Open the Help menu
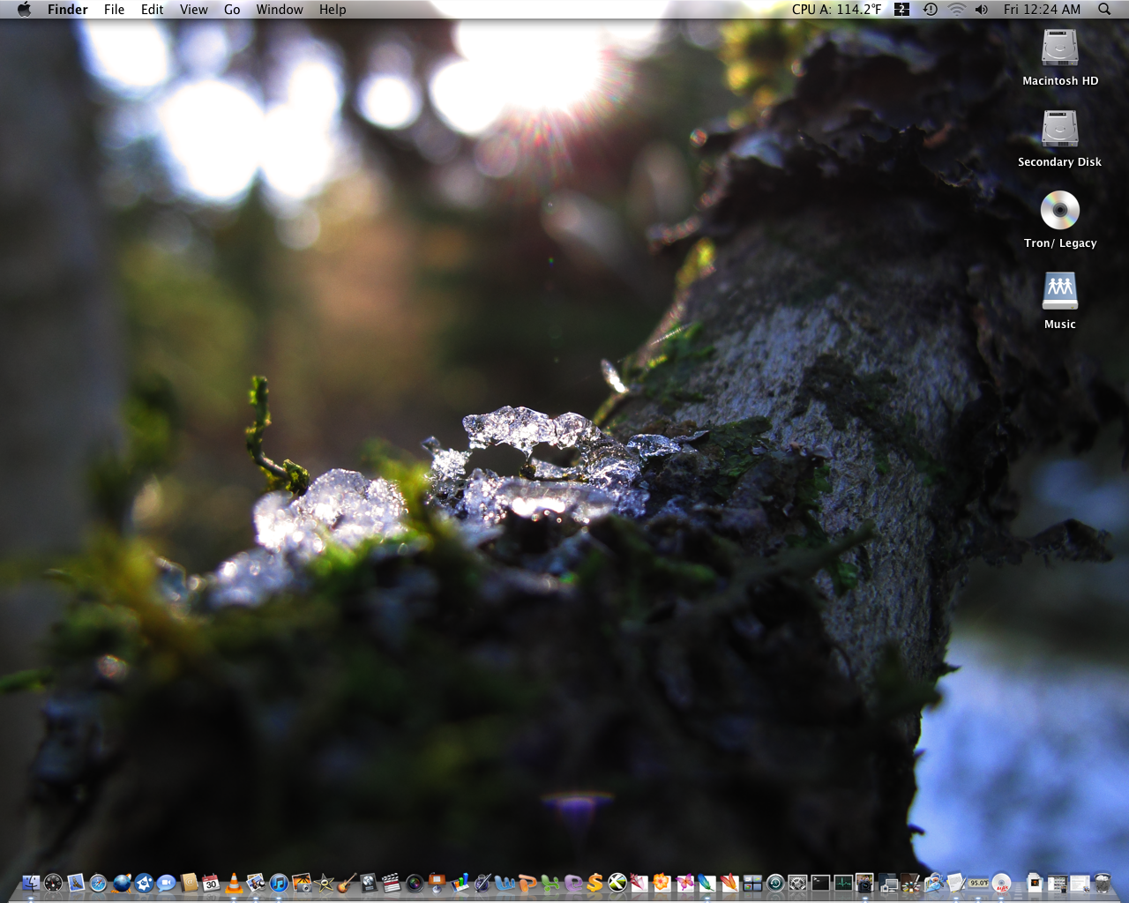Viewport: 1129px width, 903px height. [x=333, y=10]
